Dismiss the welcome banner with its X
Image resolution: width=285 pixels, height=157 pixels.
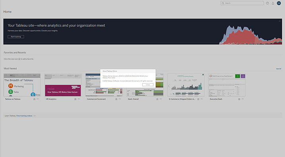(279, 21)
